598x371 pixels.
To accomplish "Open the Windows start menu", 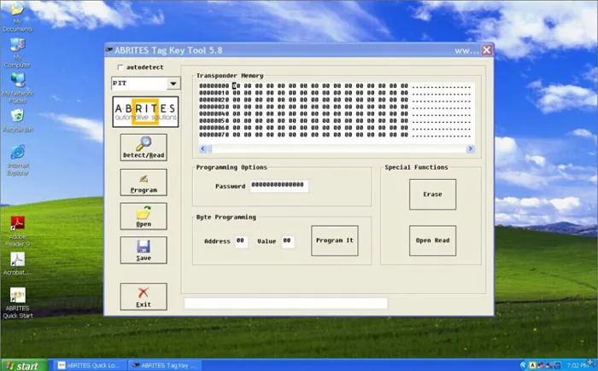I will [24, 365].
